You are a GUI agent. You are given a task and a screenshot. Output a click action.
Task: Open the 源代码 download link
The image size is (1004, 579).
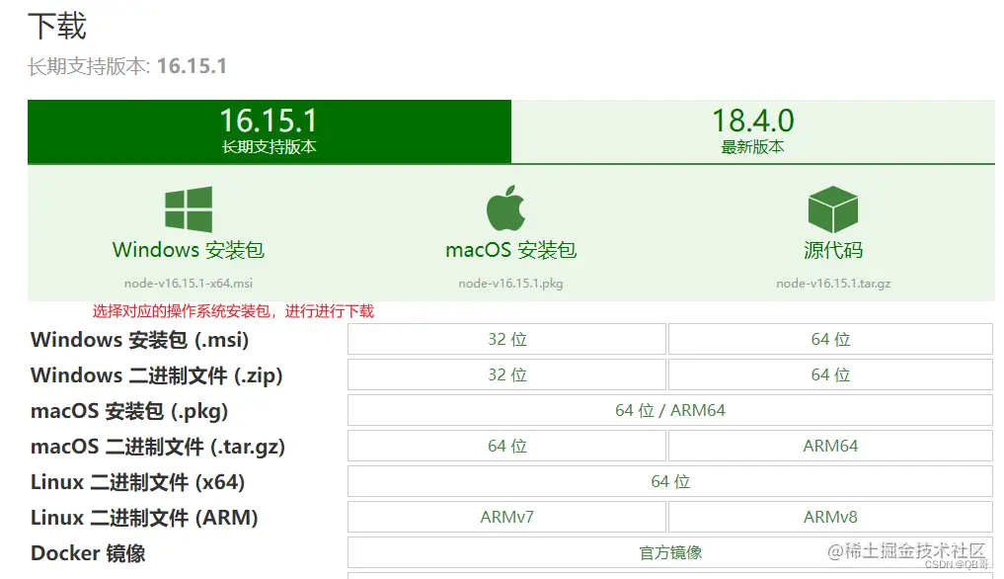tap(833, 250)
